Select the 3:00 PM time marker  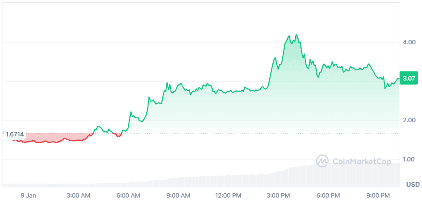279,195
